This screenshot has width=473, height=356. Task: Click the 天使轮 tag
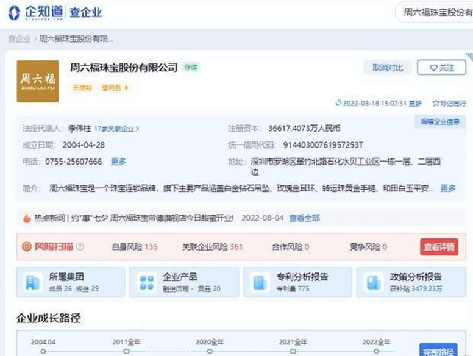pyautogui.click(x=82, y=88)
